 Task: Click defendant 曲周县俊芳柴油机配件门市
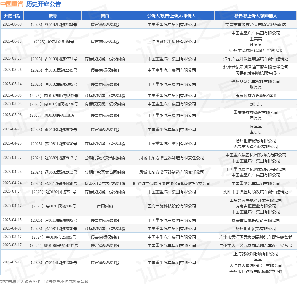coord(256,73)
